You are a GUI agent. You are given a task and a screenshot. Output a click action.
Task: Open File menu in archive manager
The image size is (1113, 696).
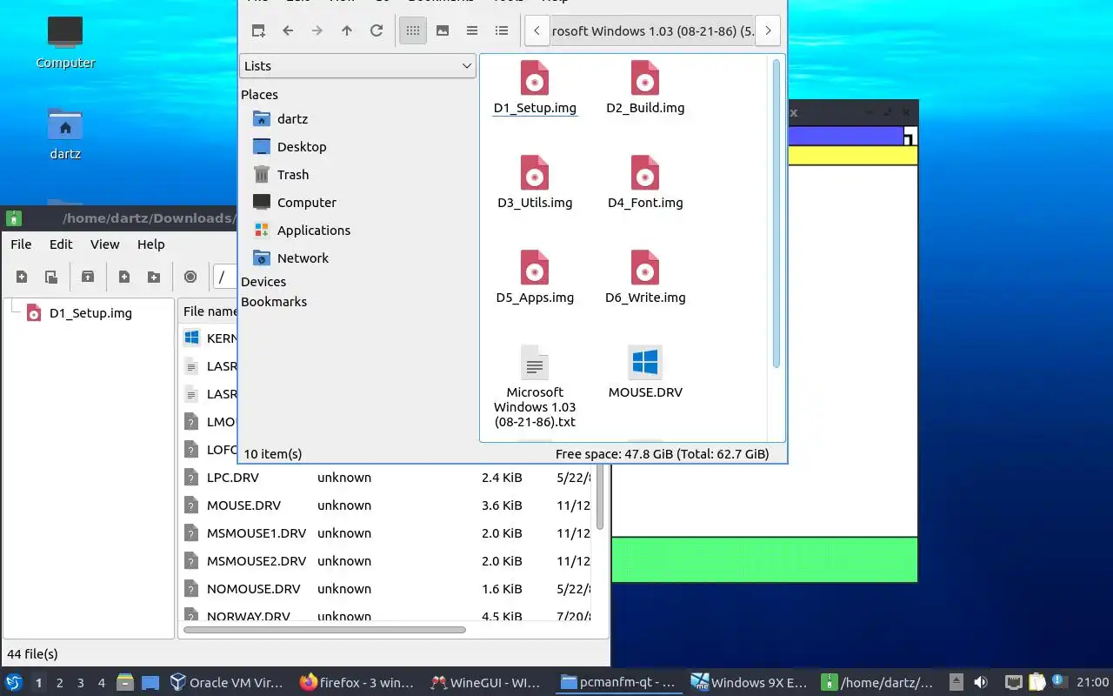click(x=21, y=244)
